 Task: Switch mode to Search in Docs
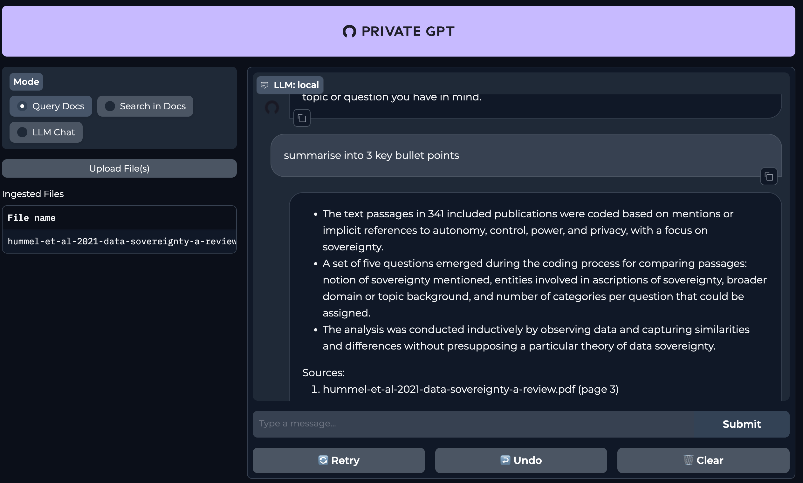coord(110,106)
